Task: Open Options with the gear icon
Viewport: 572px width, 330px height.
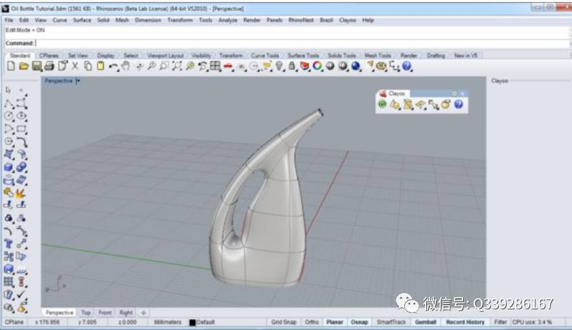Action: 382,66
